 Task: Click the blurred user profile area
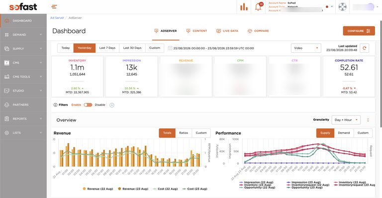pyautogui.click(x=364, y=7)
